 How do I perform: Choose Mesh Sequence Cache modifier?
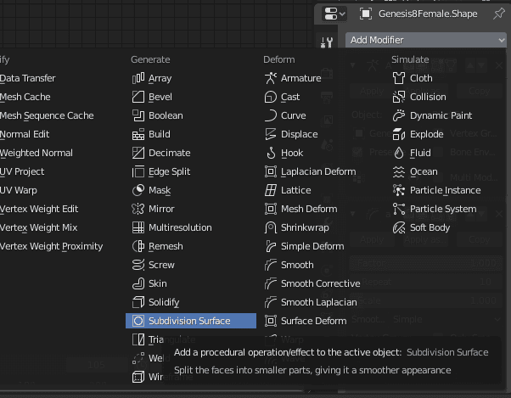[47, 115]
